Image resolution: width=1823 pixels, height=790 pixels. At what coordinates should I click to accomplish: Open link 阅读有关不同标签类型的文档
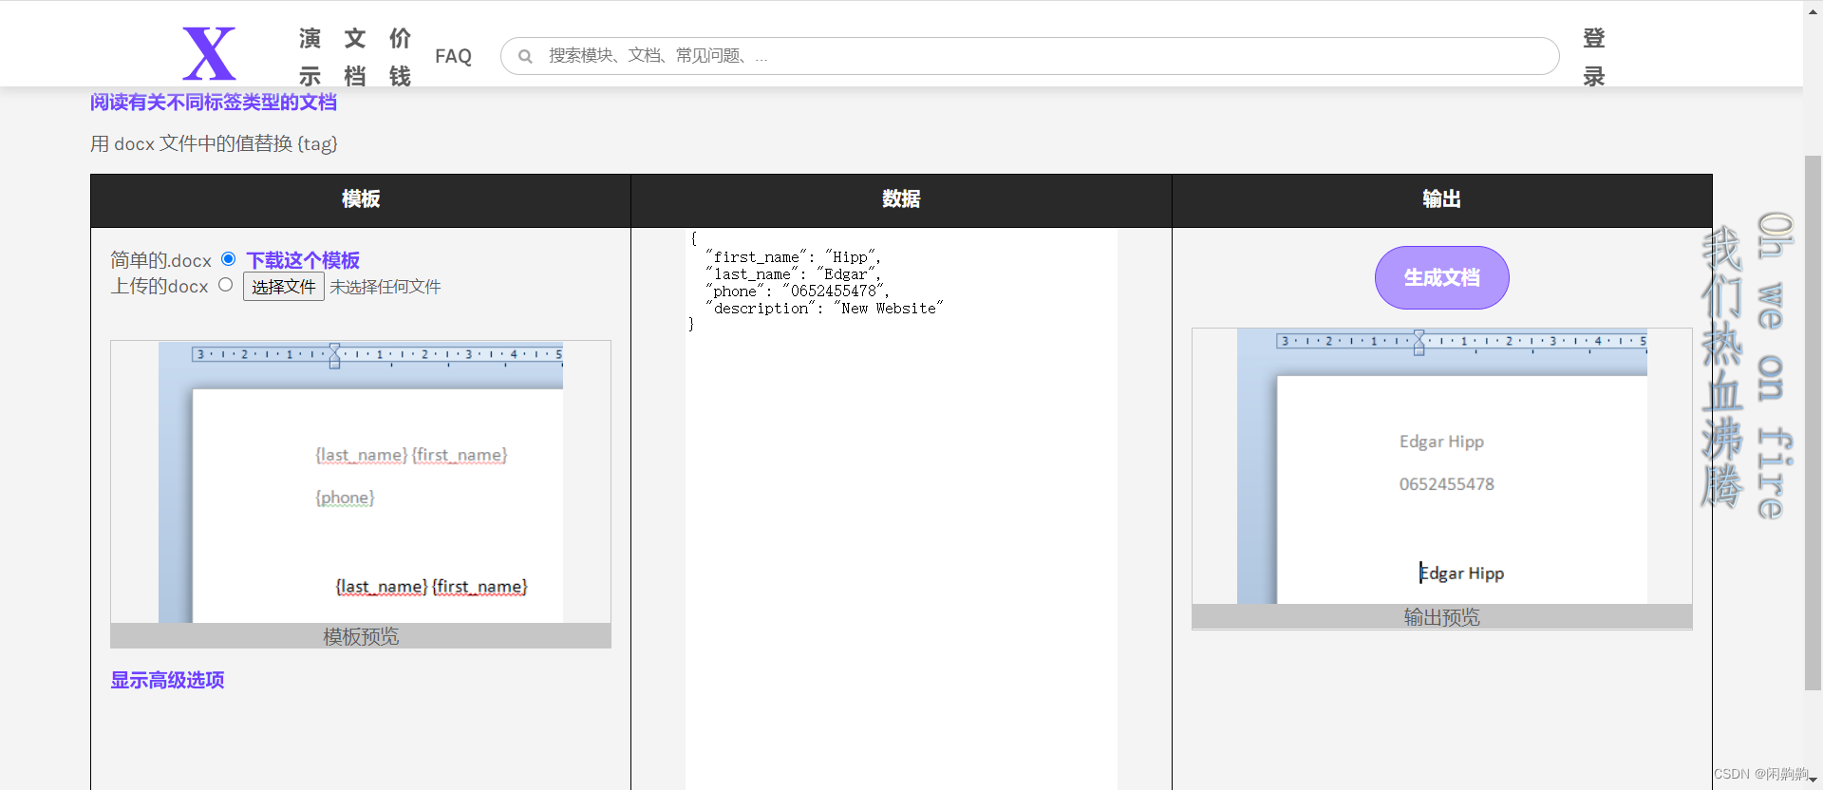coord(214,103)
